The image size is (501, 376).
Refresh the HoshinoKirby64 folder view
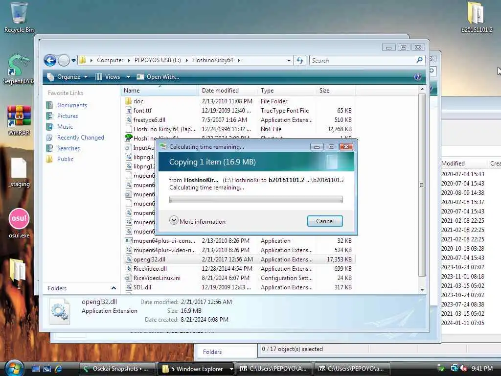coord(300,60)
